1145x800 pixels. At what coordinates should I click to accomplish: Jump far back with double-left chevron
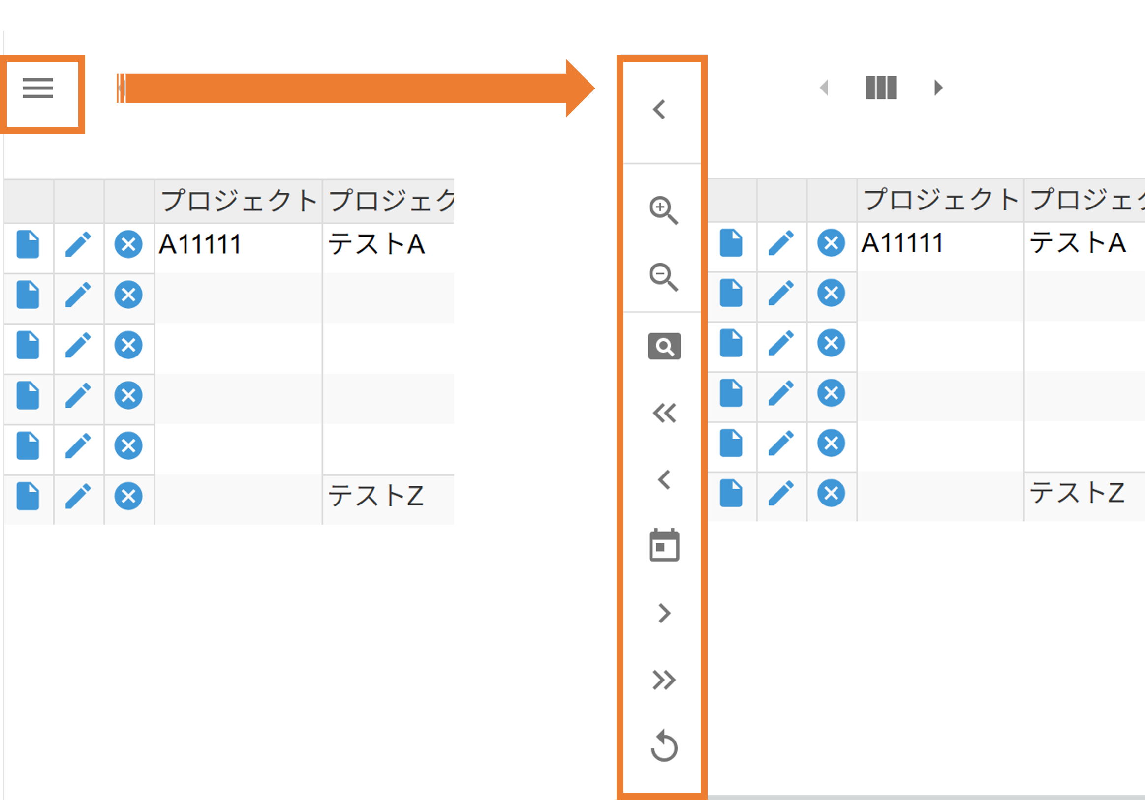coord(664,413)
